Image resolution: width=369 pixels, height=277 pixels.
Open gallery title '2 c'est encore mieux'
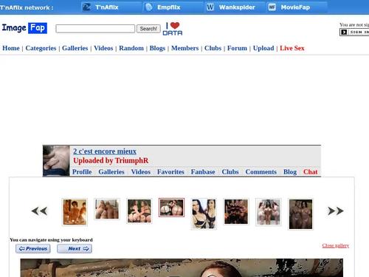[105, 151]
